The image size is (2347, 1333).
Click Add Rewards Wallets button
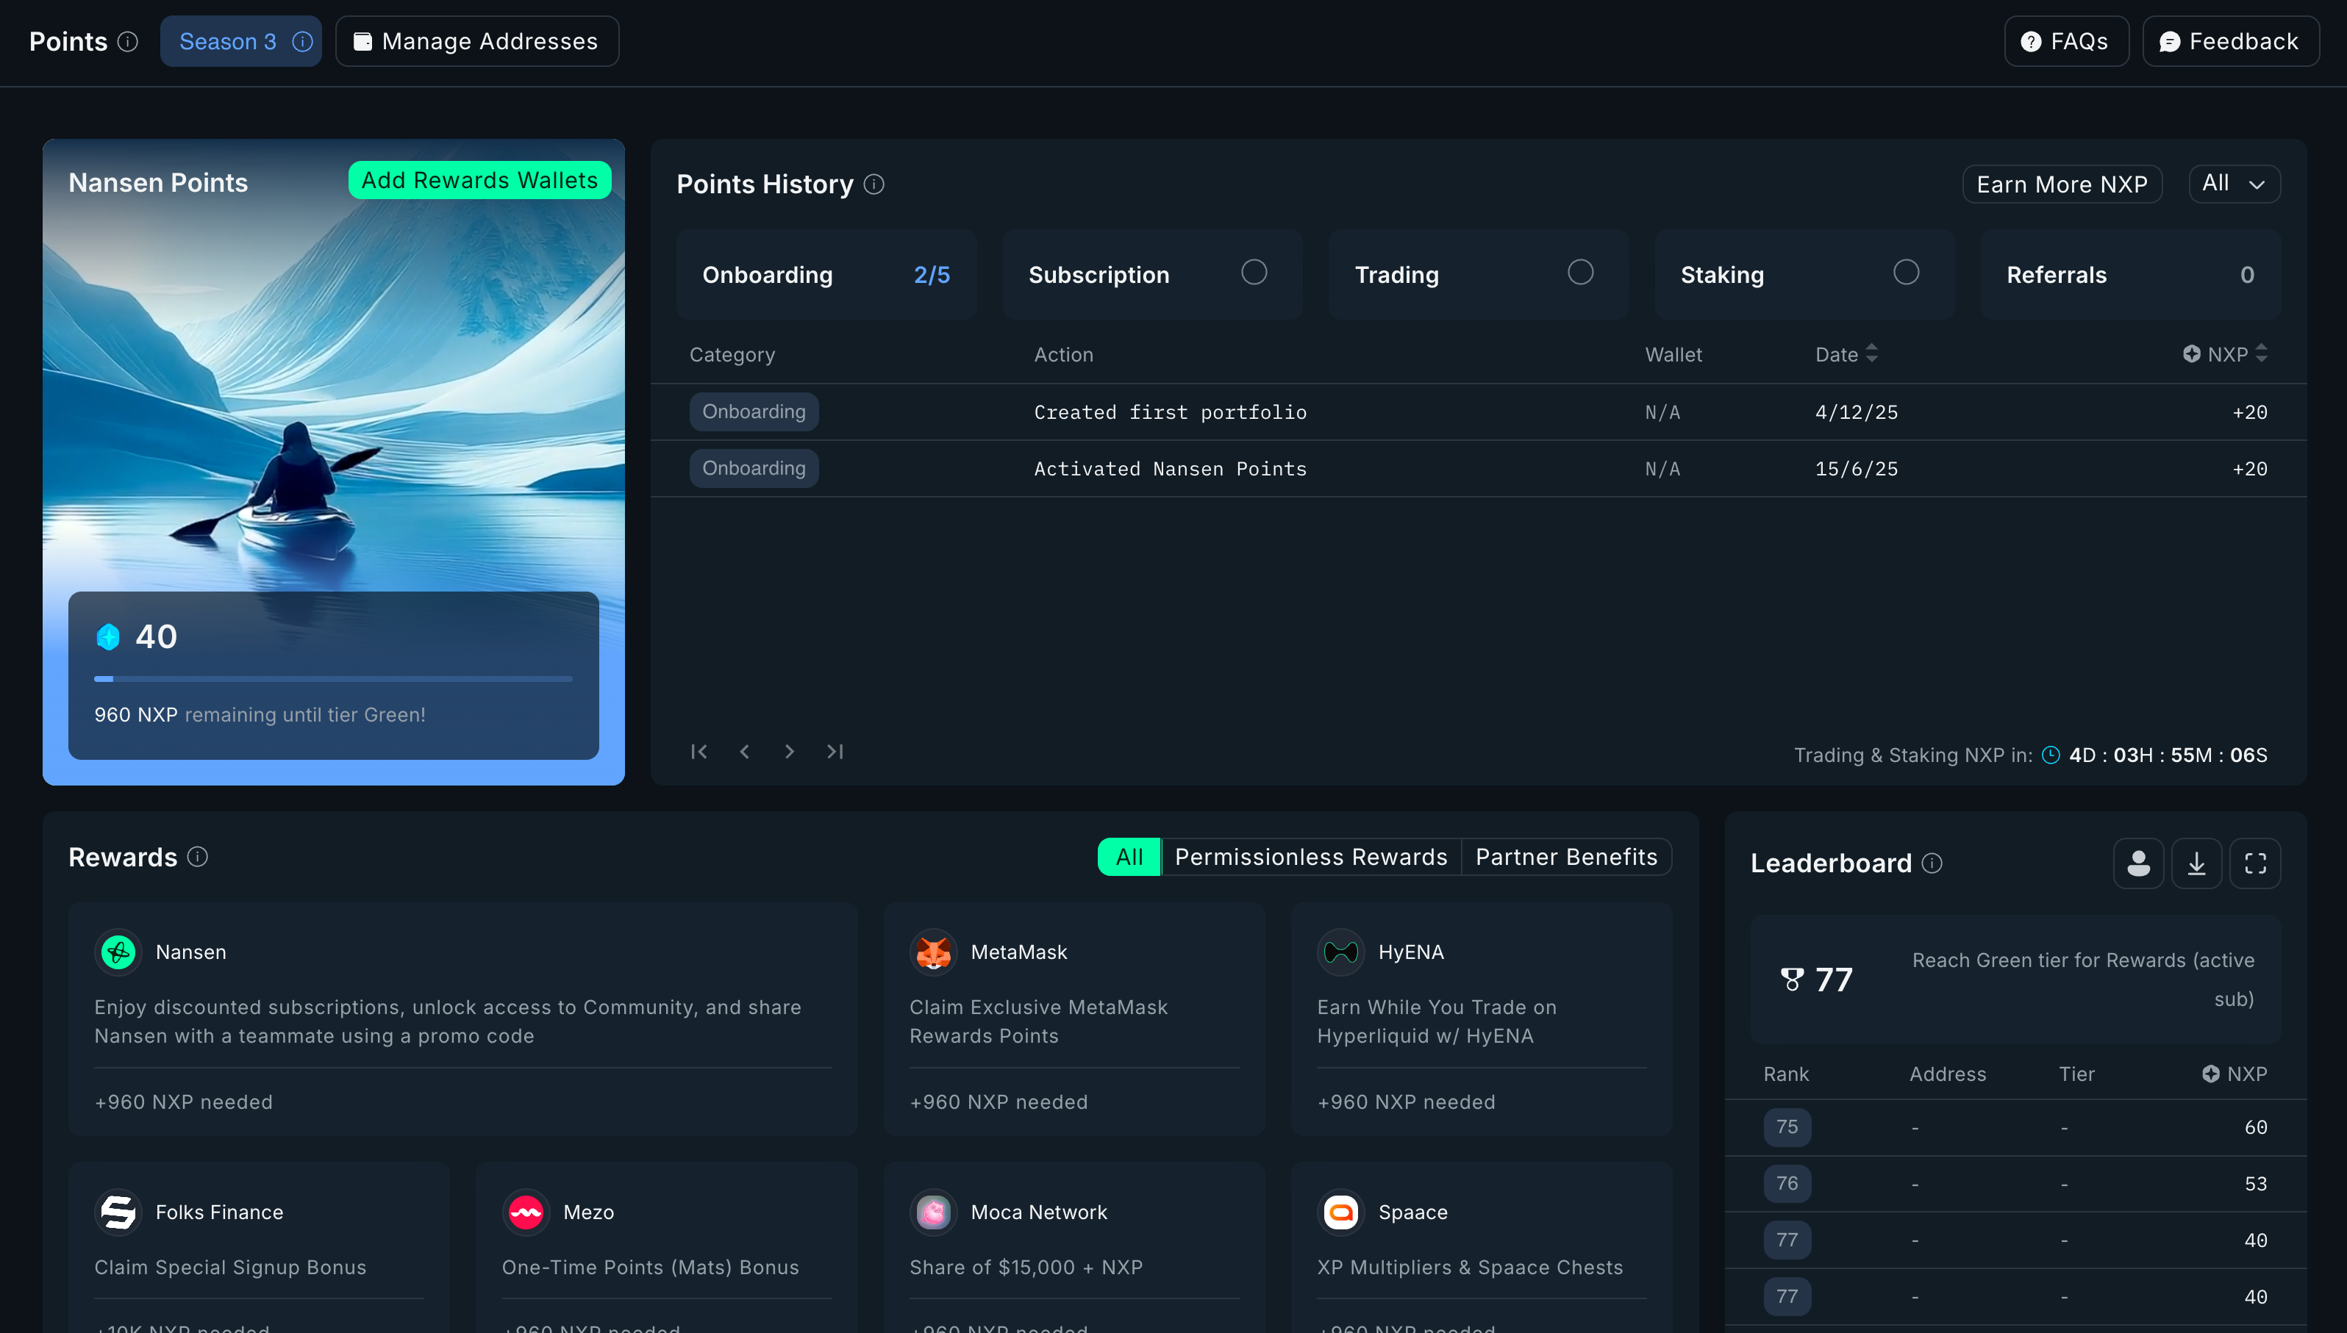(x=479, y=179)
